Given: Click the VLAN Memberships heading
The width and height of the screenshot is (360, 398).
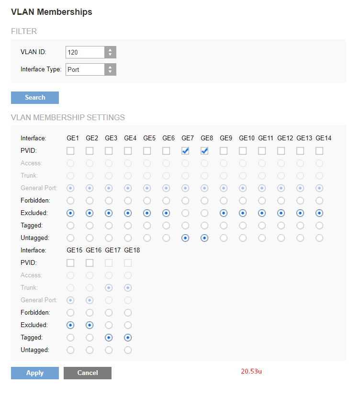Looking at the screenshot, I should (52, 12).
